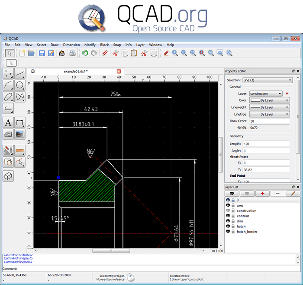The width and height of the screenshot is (303, 285).
Task: Select the Circle drawing tool
Action: (20, 85)
